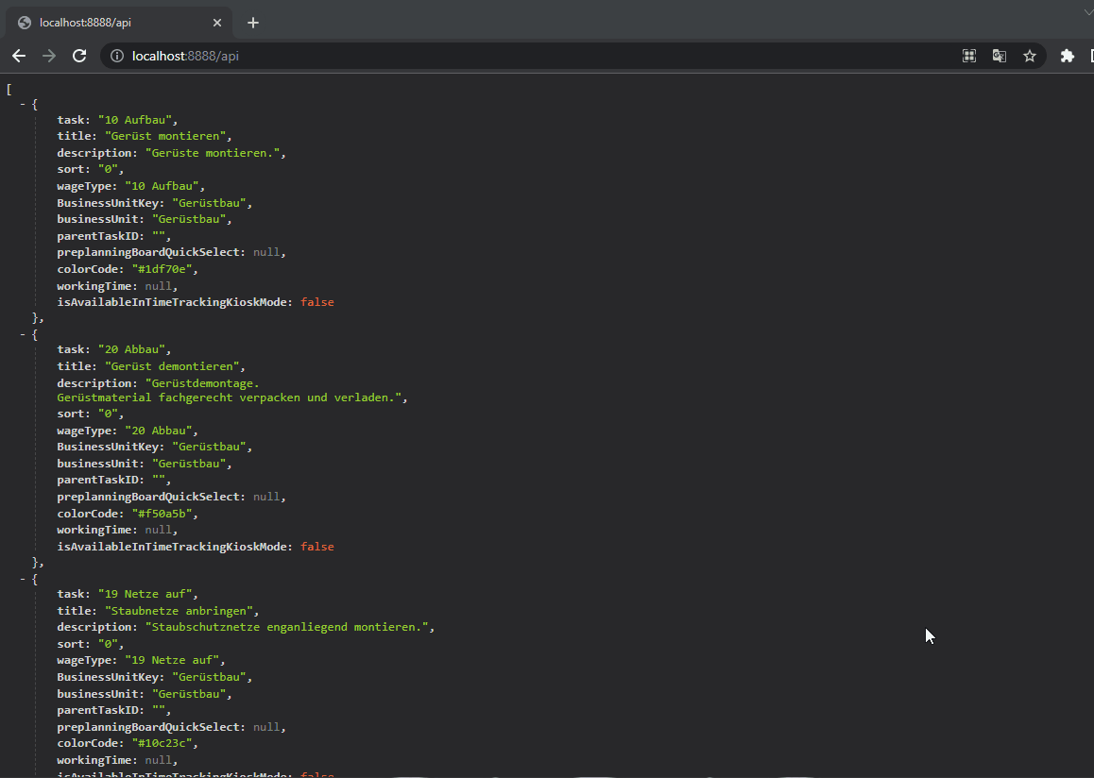Open the Google Translate icon in the address bar
Image resolution: width=1094 pixels, height=778 pixels.
click(x=999, y=56)
